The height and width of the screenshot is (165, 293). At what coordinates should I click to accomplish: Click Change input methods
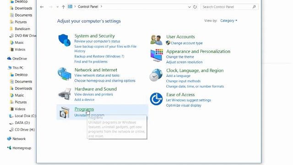point(183,81)
